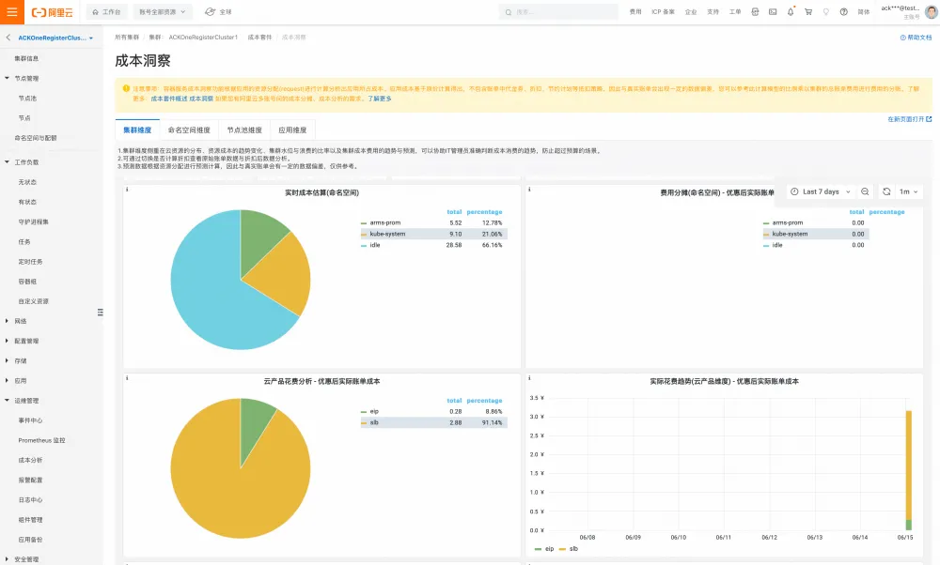Switch to the 命名空间维度 tab

pyautogui.click(x=189, y=130)
